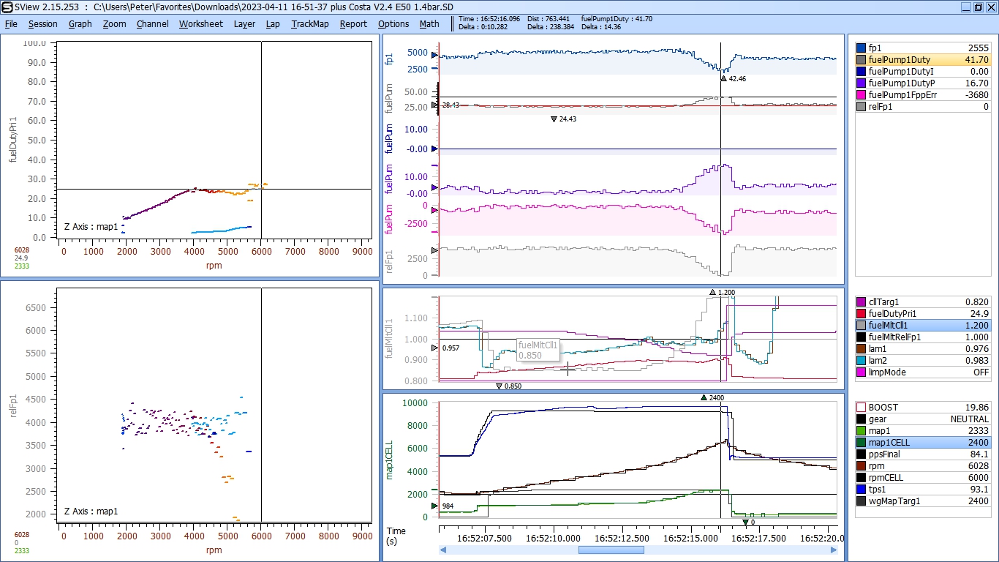Select the limpMode channel name
Screen dimensions: 999x562
click(x=887, y=372)
